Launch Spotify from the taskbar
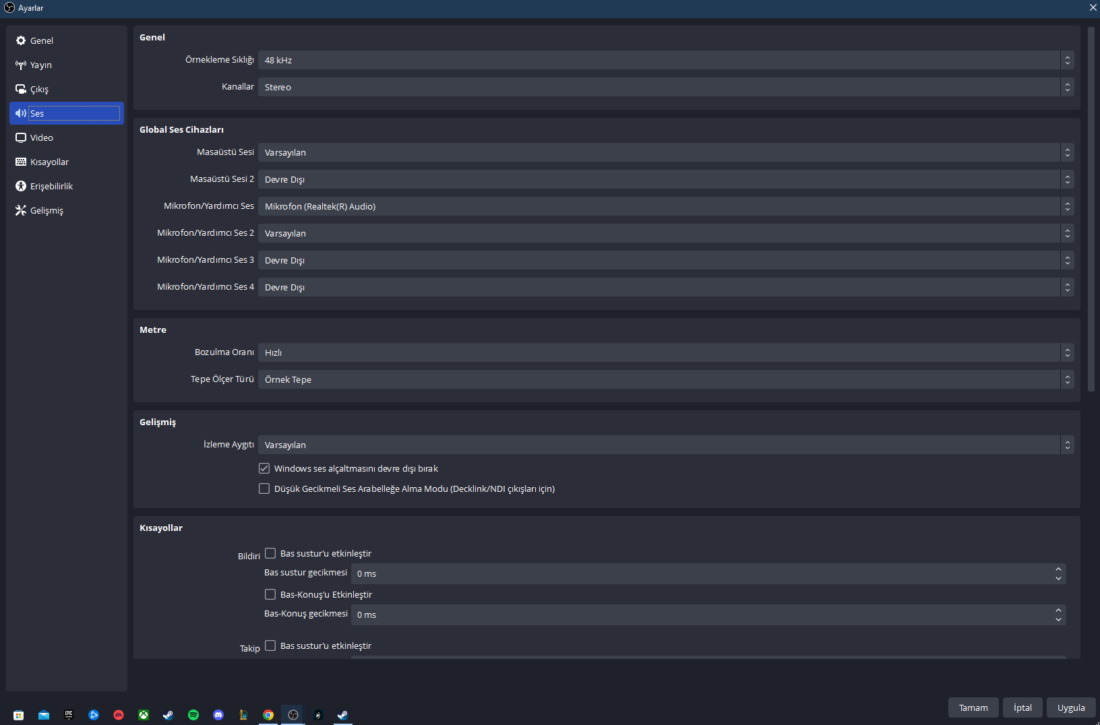The image size is (1100, 725). pyautogui.click(x=193, y=715)
